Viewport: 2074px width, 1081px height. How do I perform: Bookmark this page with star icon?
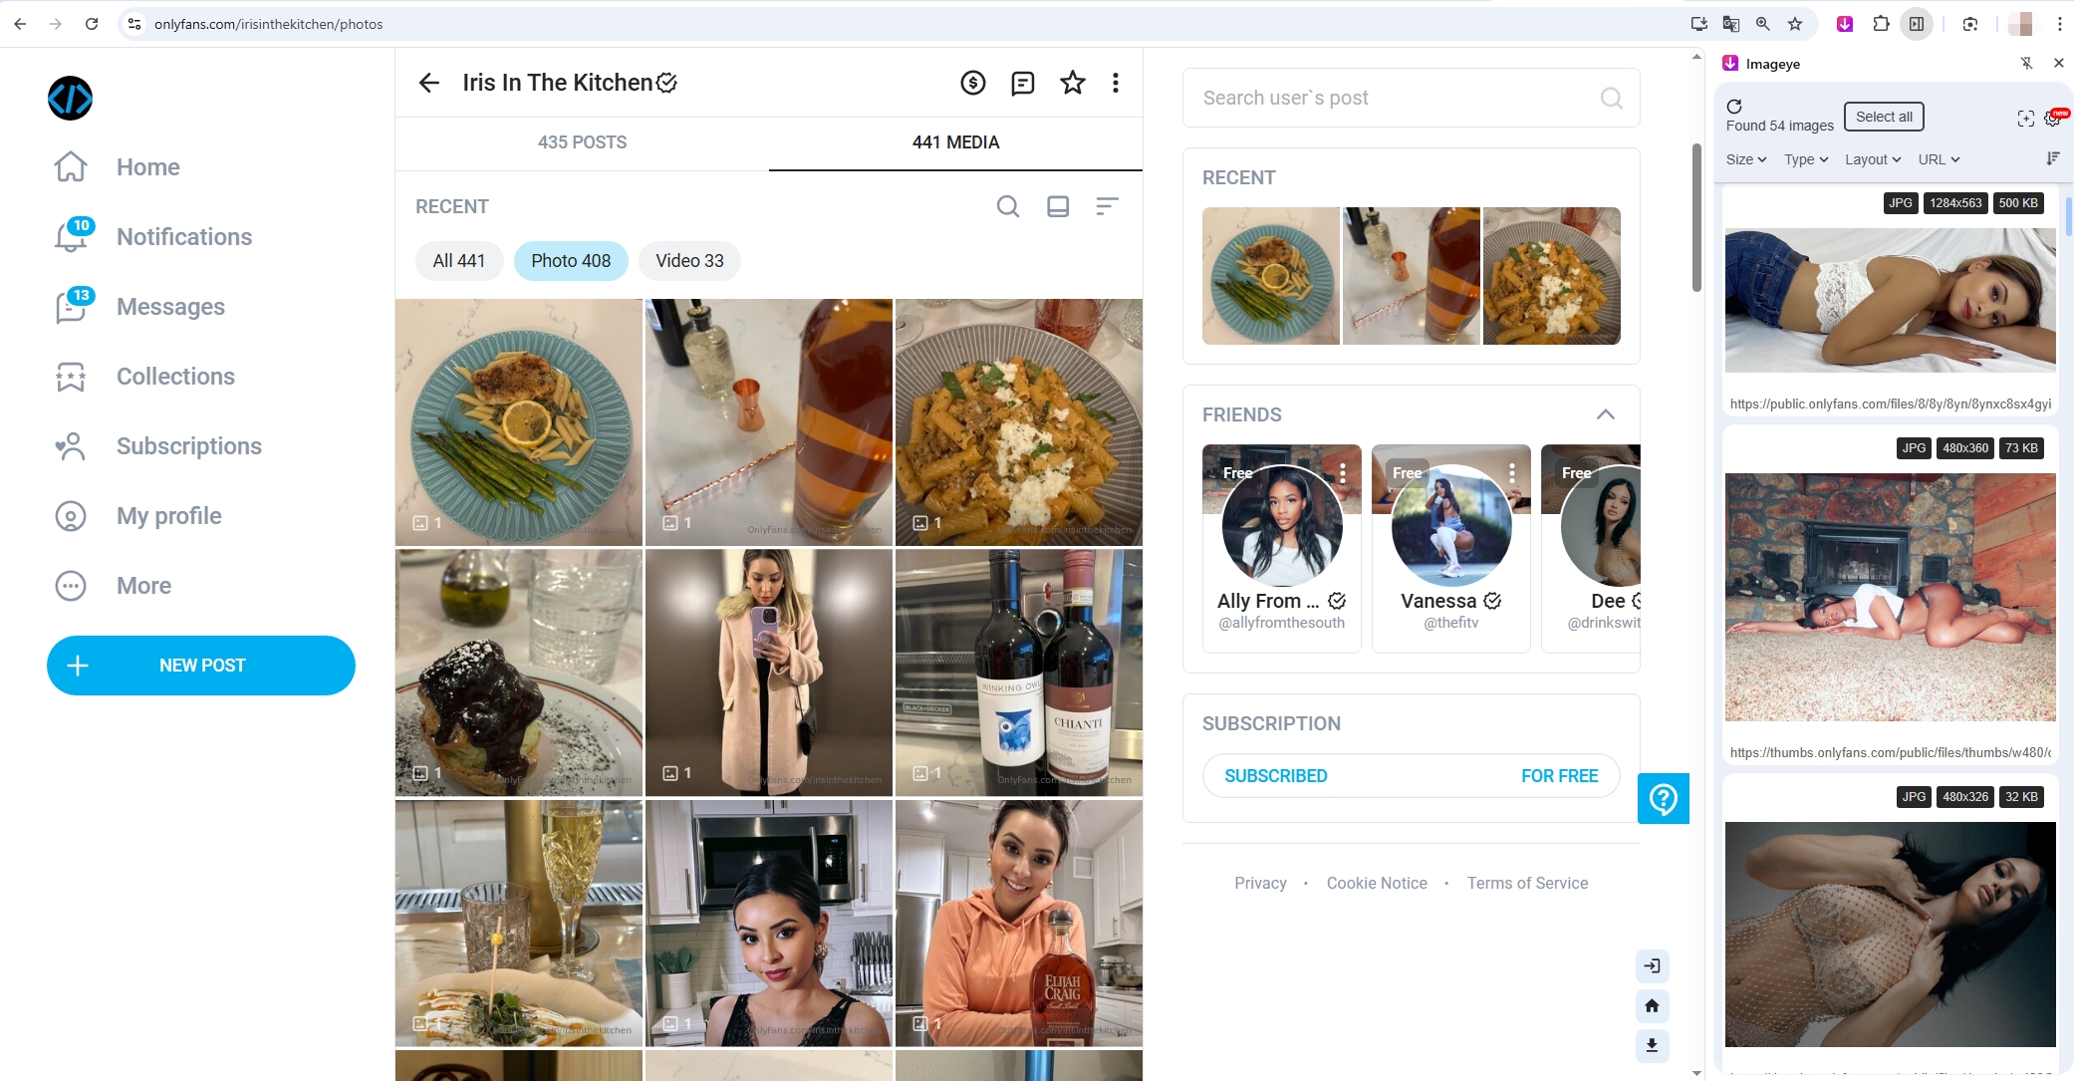click(1795, 24)
